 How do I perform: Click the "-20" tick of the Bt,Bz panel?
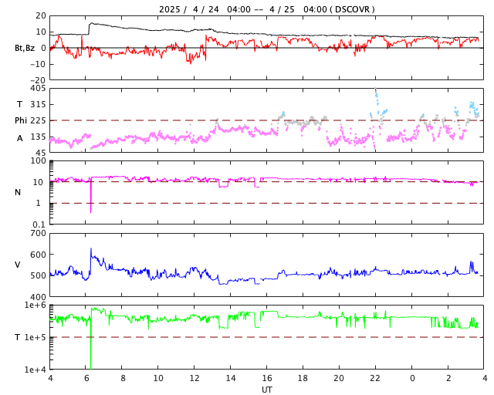pos(38,81)
